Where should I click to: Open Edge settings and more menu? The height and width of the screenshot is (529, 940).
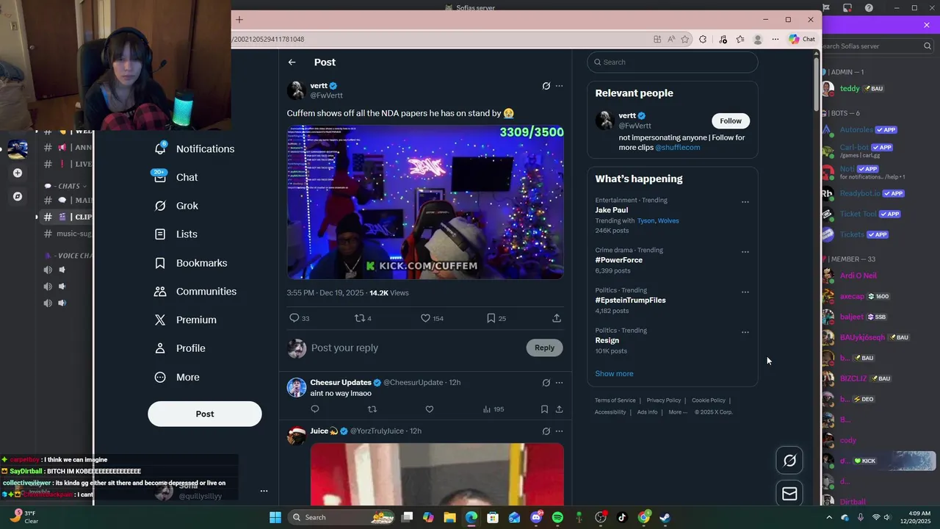point(775,39)
